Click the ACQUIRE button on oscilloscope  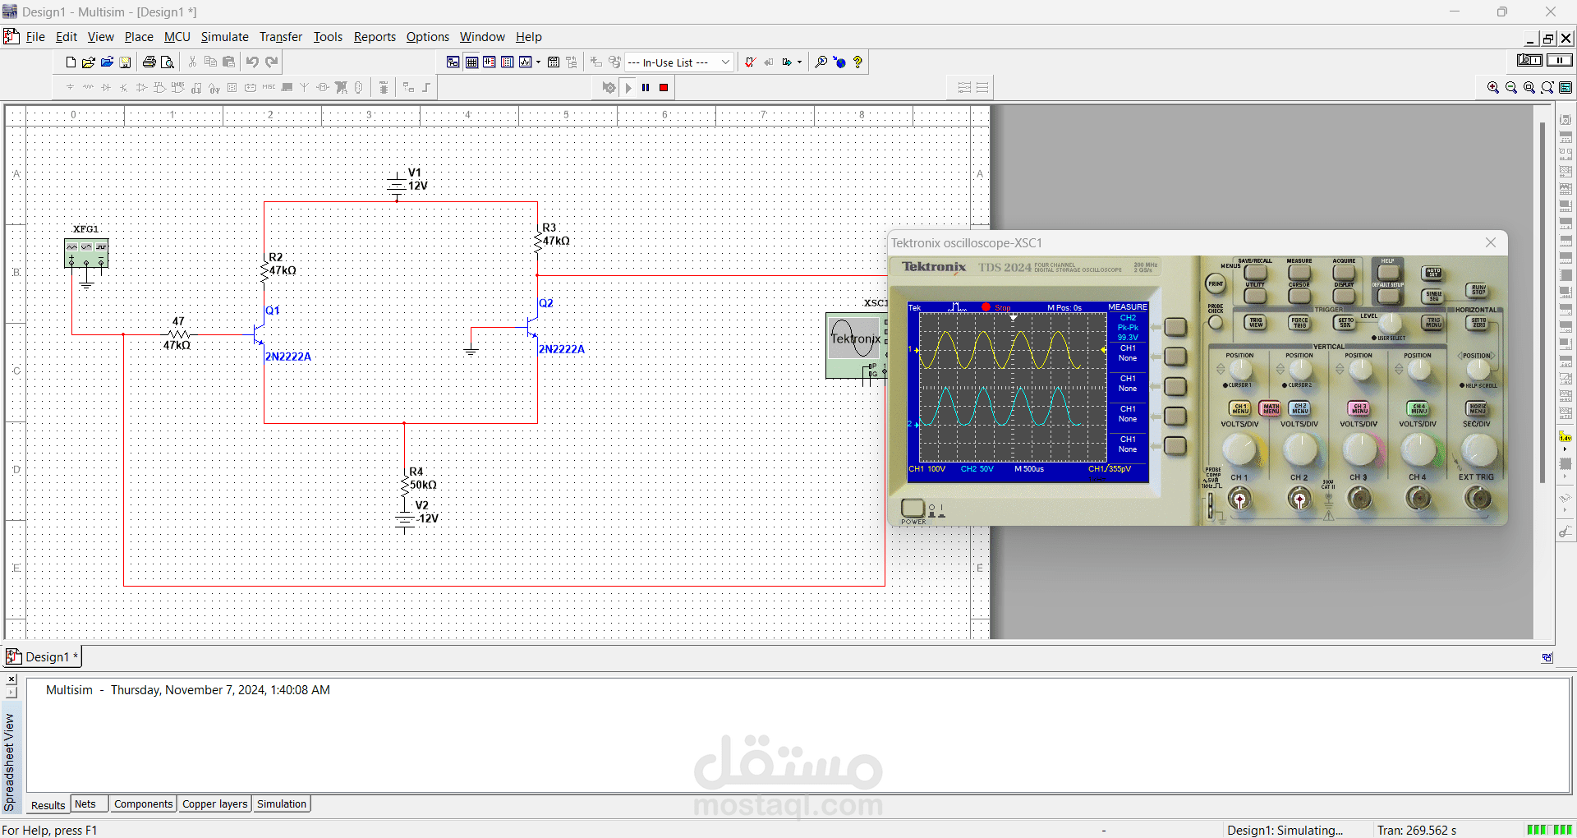[x=1345, y=272]
